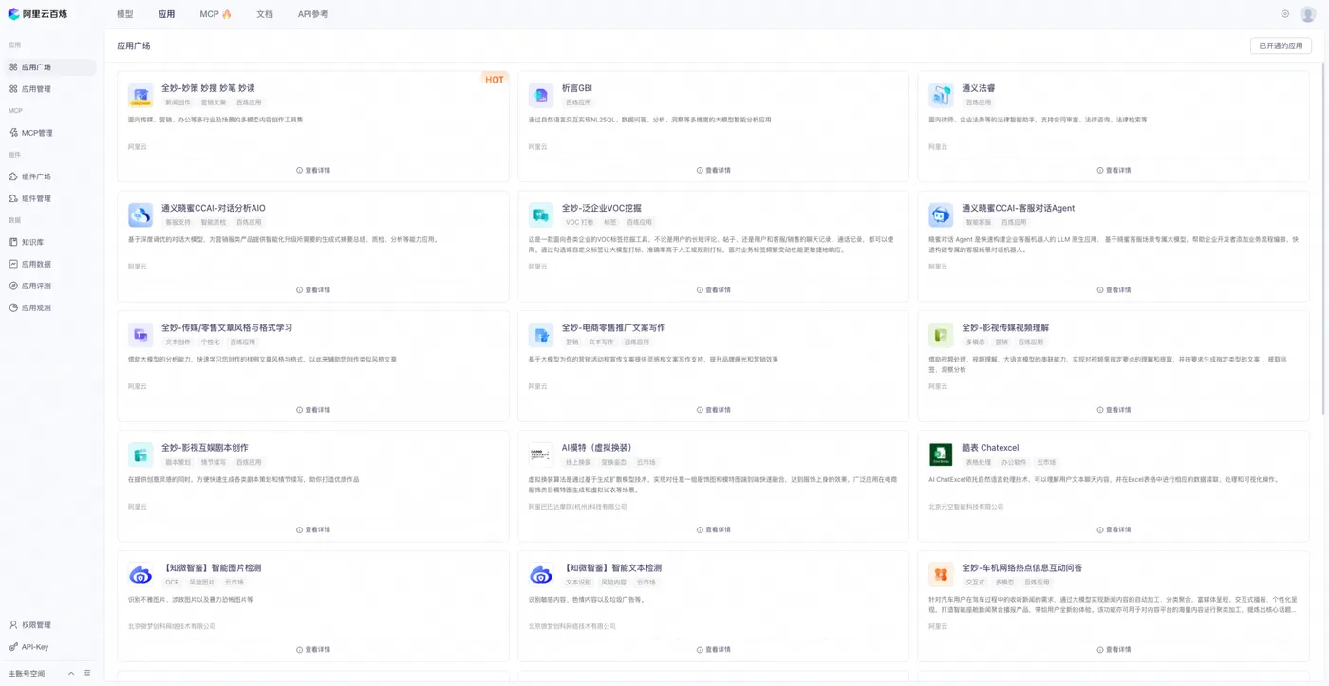
Task: Open the 酷表 Chatexcel app icon
Action: (941, 454)
